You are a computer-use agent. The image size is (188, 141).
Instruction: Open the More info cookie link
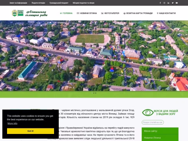pyautogui.click(x=13, y=123)
